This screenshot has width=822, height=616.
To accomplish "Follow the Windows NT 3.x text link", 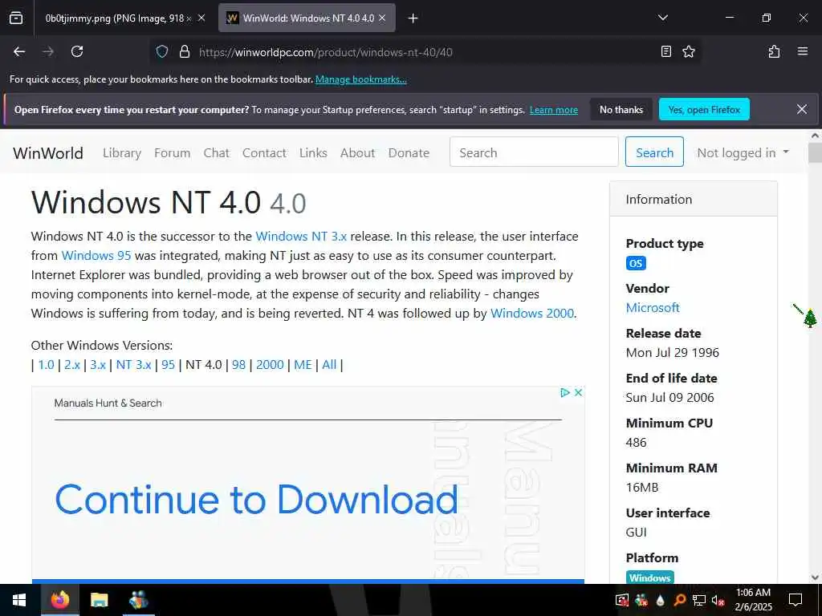I will pos(301,237).
